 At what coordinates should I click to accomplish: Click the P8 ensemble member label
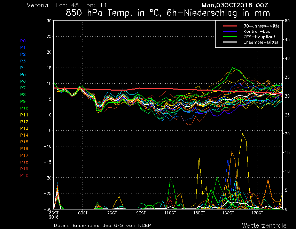[x=23, y=94]
